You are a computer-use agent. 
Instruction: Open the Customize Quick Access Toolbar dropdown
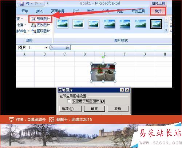click(x=48, y=4)
